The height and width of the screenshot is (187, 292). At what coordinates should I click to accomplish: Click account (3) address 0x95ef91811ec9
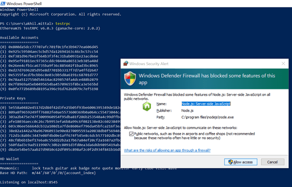53,61
